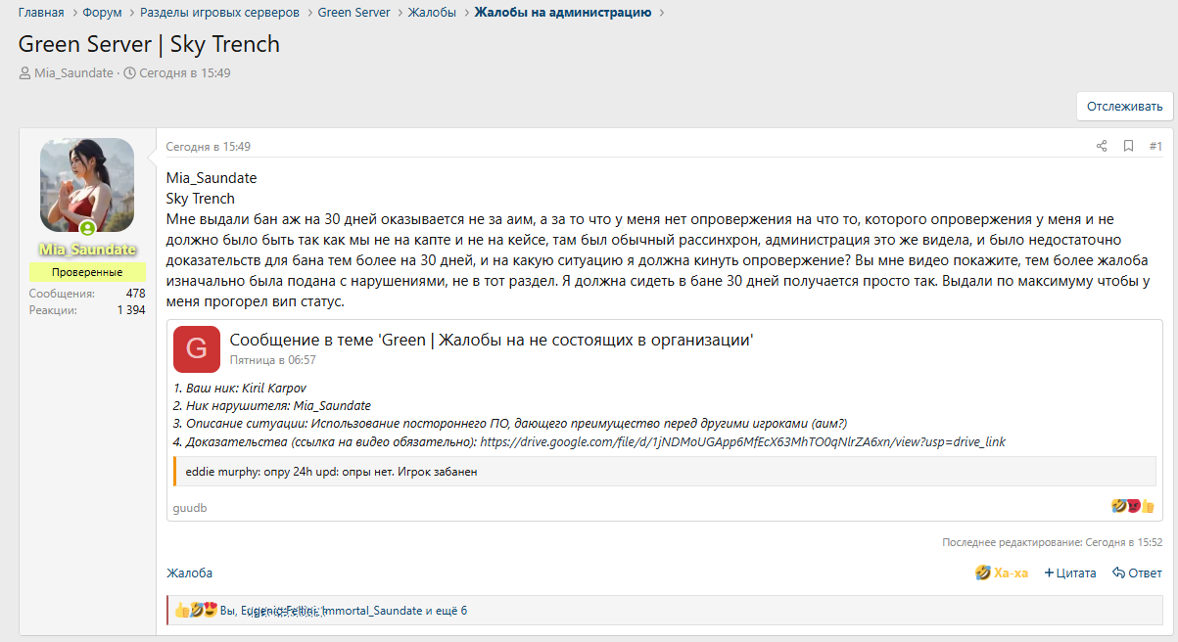Image resolution: width=1178 pixels, height=642 pixels.
Task: Open the share icon on post #1
Action: (1102, 146)
